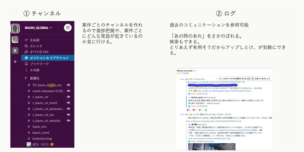
Task: Click the lock icon next to brainstorming
Action: tap(29, 139)
